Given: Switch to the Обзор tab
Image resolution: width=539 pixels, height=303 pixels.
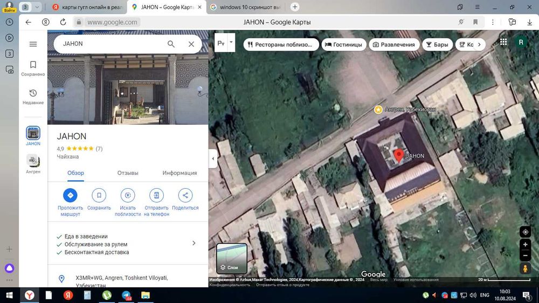Looking at the screenshot, I should [x=75, y=173].
